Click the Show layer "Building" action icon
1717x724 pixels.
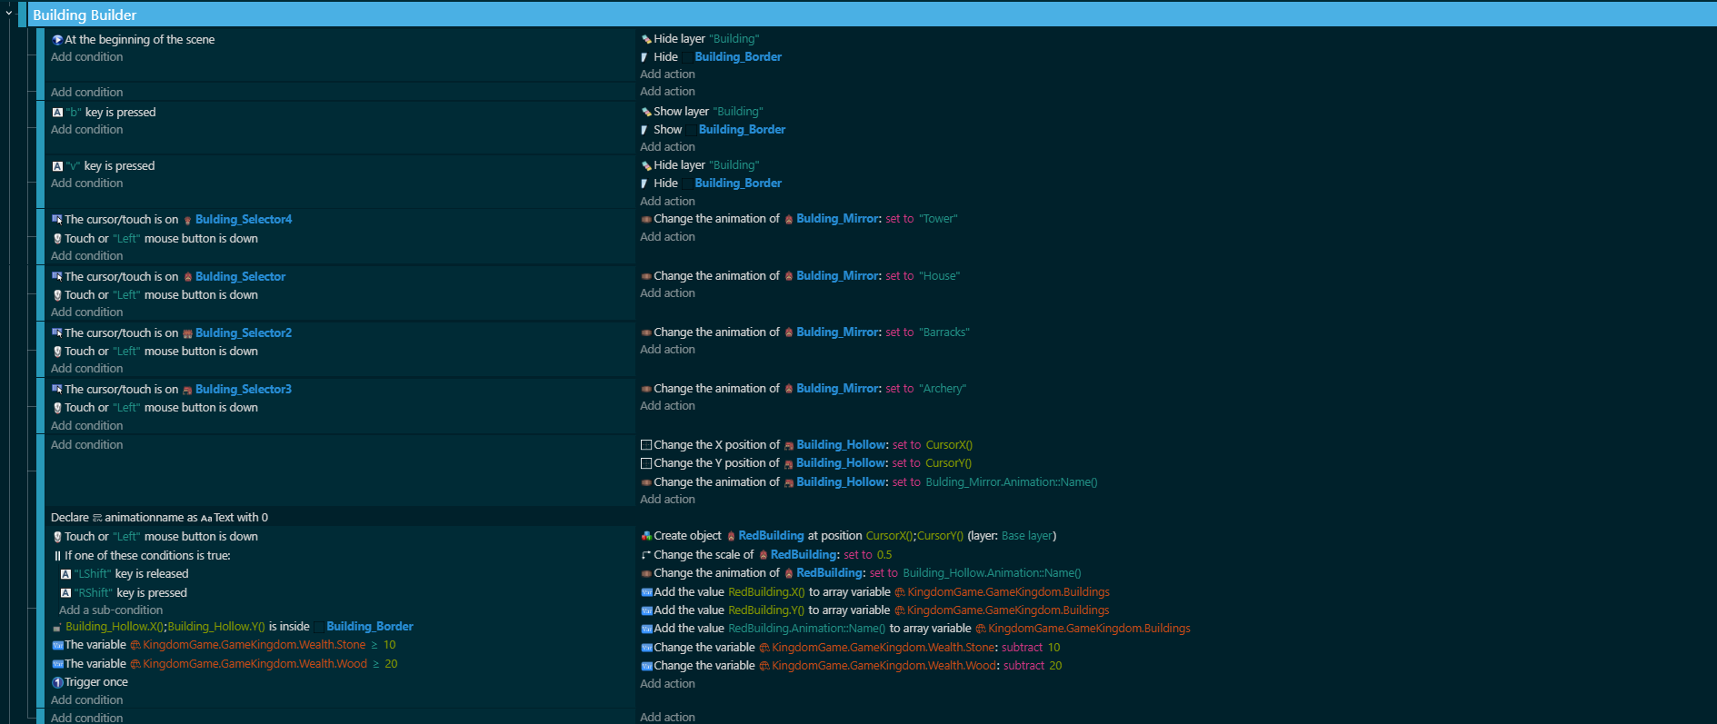point(646,112)
